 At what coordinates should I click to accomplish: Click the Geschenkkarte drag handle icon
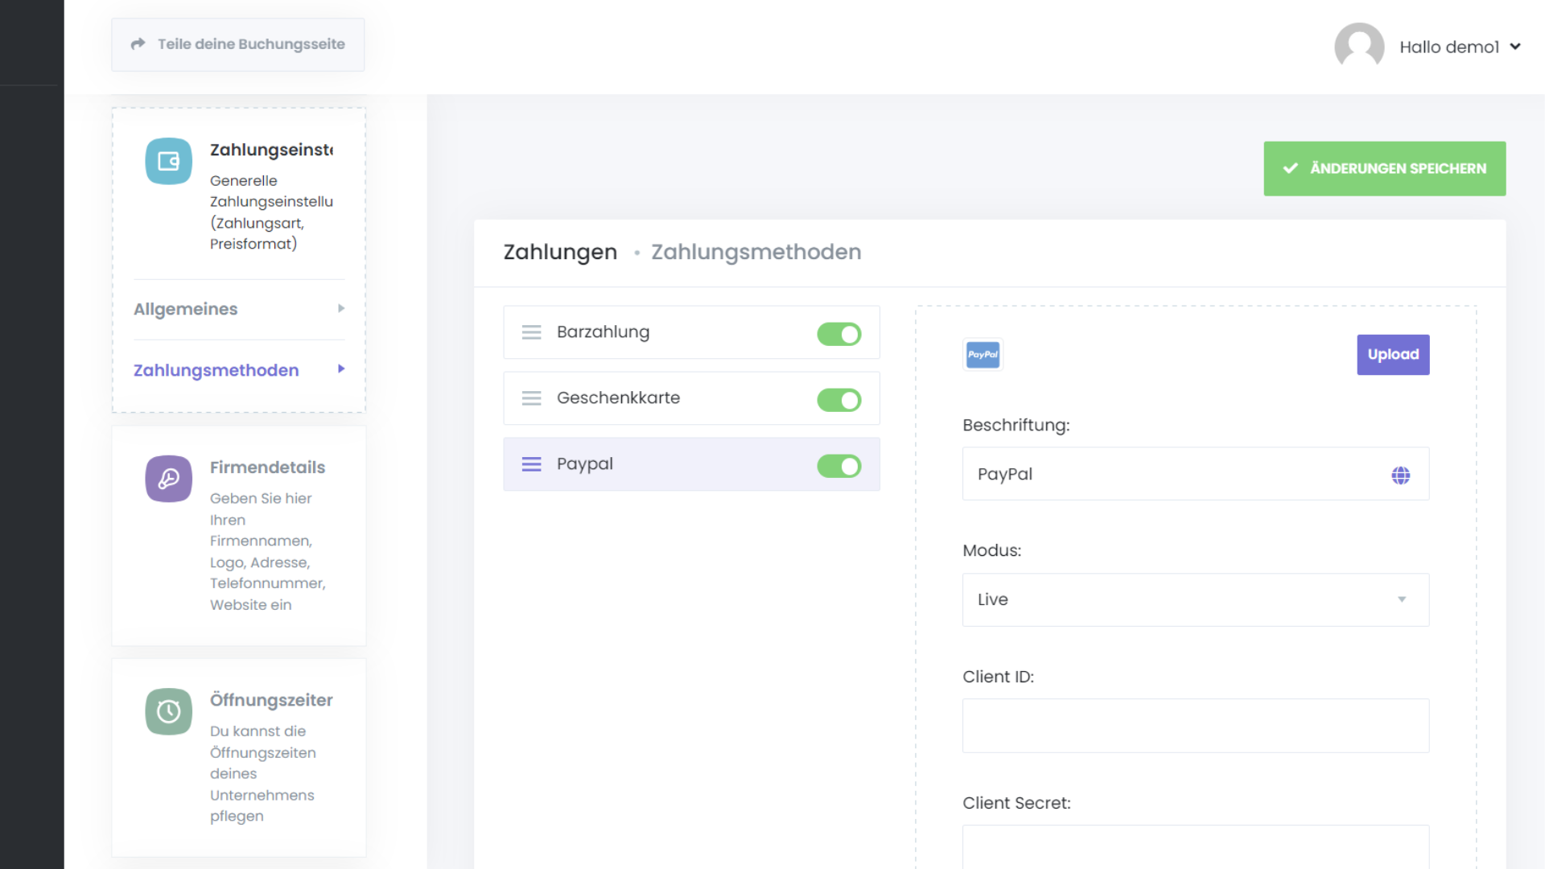[531, 398]
